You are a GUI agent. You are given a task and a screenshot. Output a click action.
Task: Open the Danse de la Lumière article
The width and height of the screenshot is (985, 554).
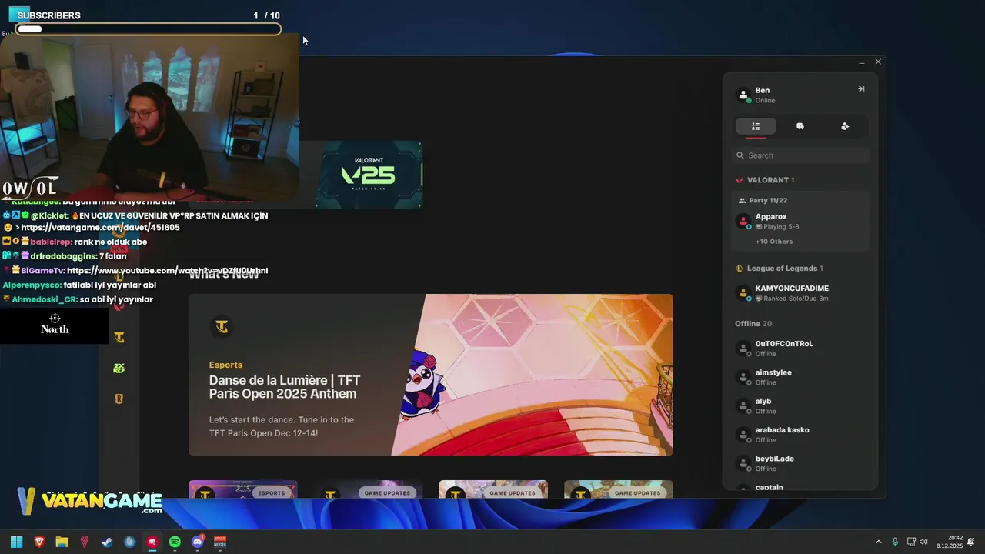pyautogui.click(x=284, y=387)
